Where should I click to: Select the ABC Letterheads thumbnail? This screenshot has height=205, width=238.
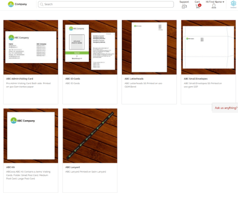coord(149,47)
